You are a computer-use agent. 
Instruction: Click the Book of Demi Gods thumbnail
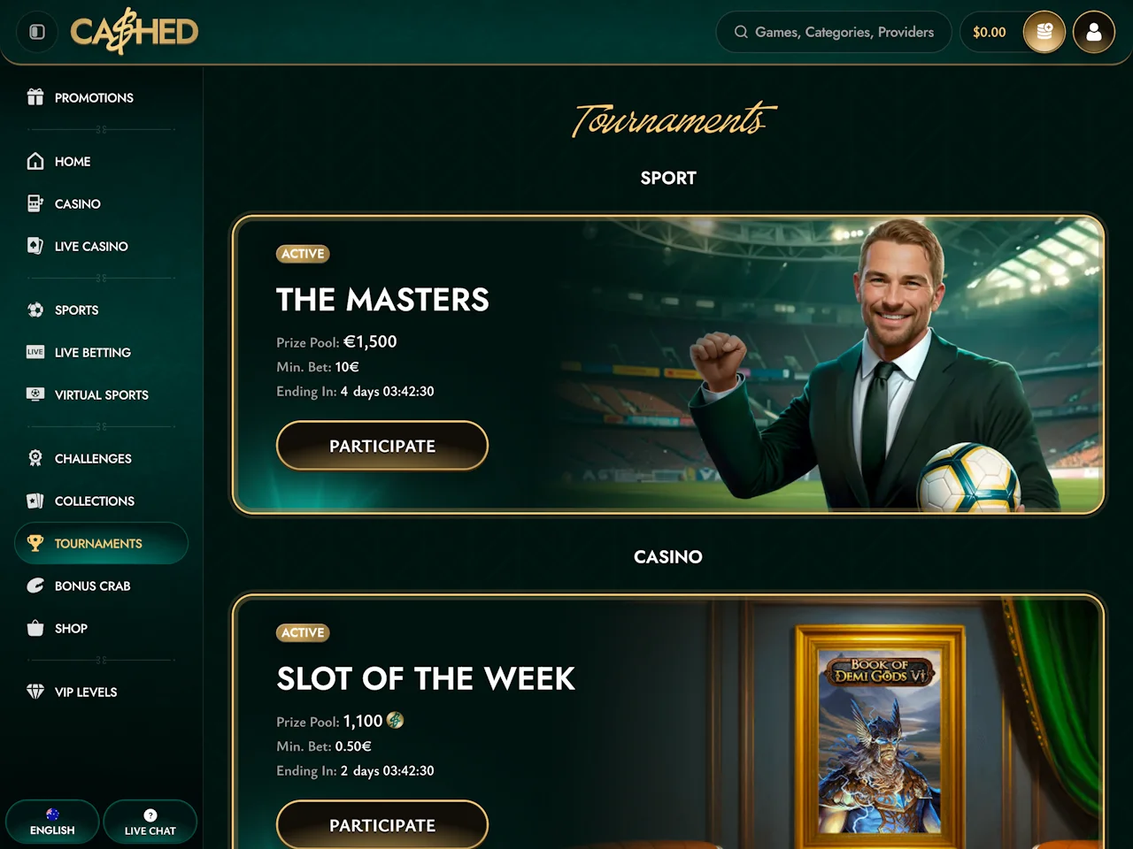coord(880,737)
